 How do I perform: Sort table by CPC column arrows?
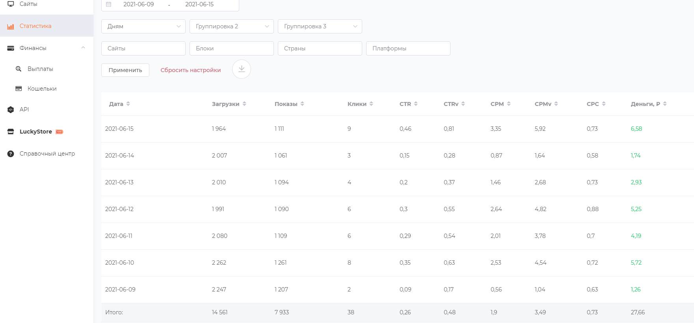pos(604,104)
